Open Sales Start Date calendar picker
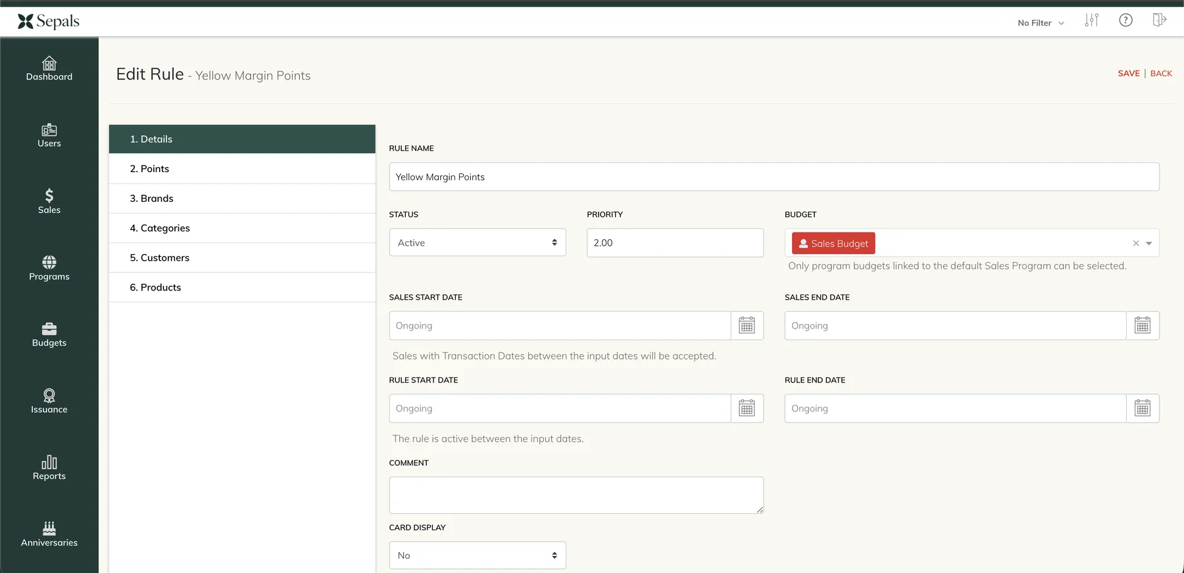This screenshot has width=1184, height=573. tap(747, 325)
